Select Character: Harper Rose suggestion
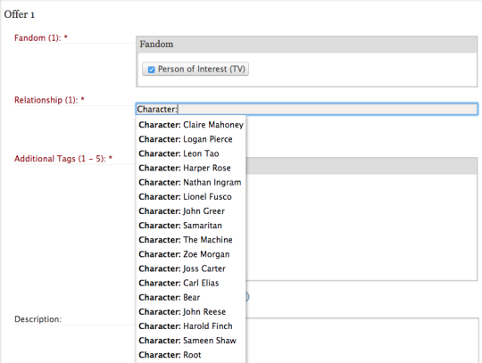 [x=191, y=168]
